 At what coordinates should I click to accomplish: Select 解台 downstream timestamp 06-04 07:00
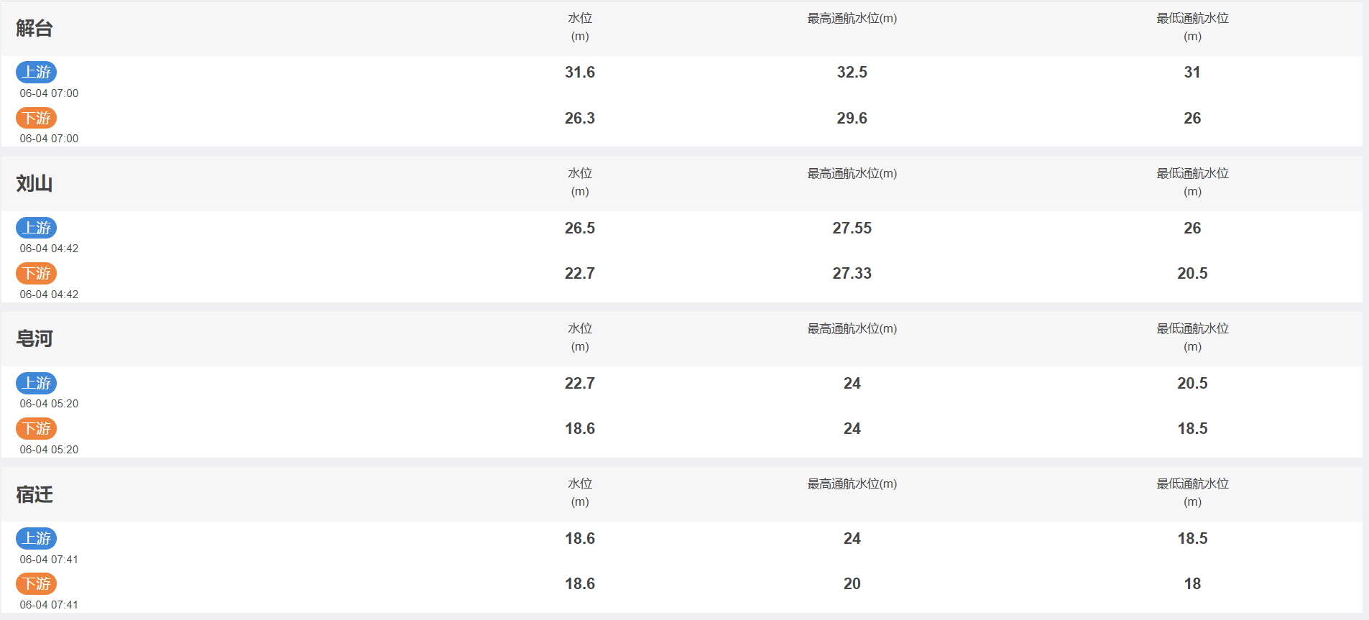pos(49,139)
